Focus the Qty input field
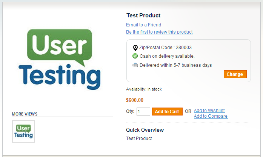 pyautogui.click(x=143, y=112)
